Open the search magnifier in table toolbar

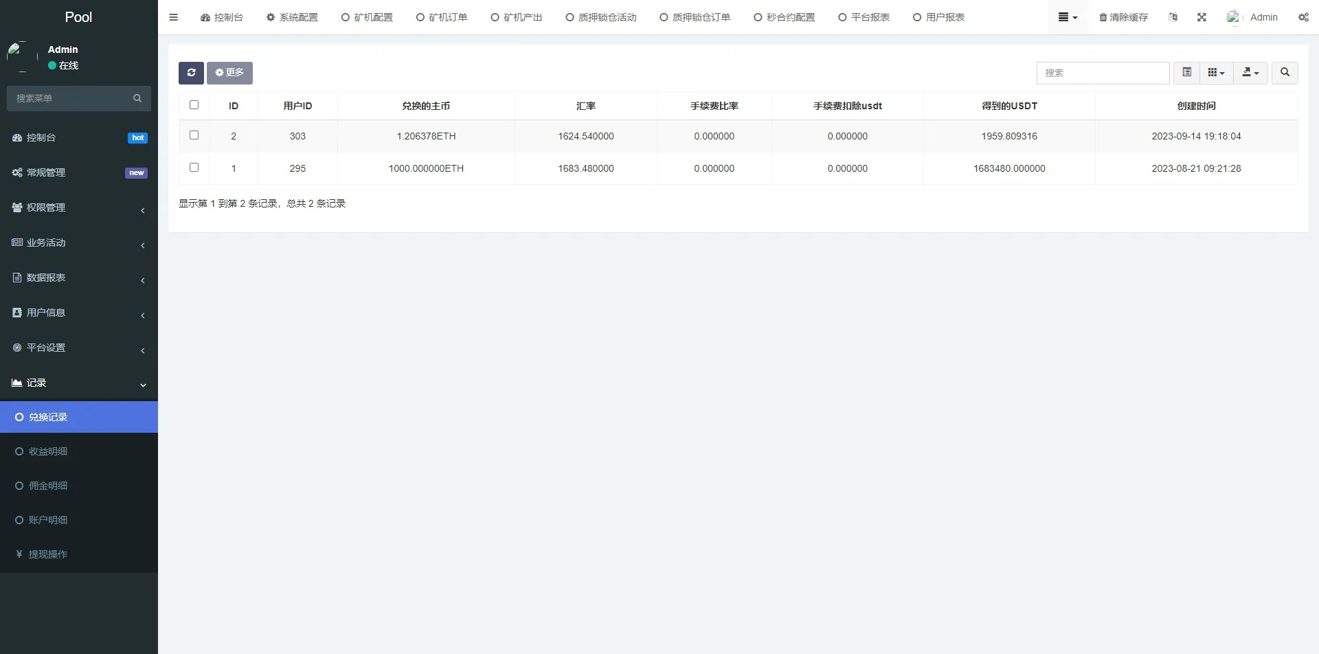click(1284, 72)
